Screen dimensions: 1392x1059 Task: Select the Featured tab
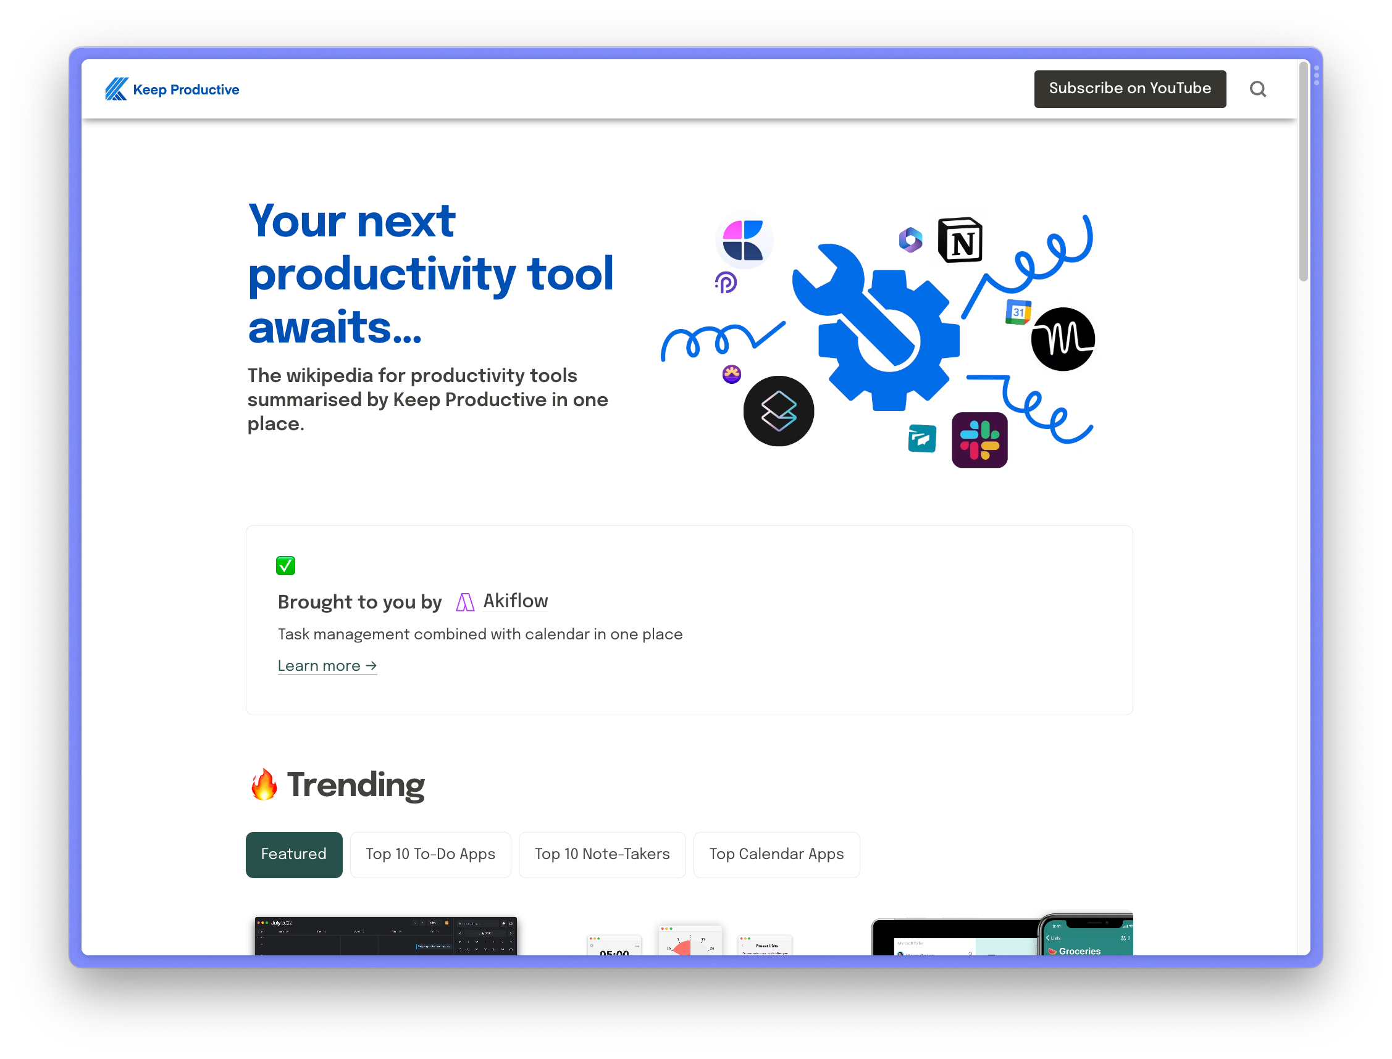294,854
